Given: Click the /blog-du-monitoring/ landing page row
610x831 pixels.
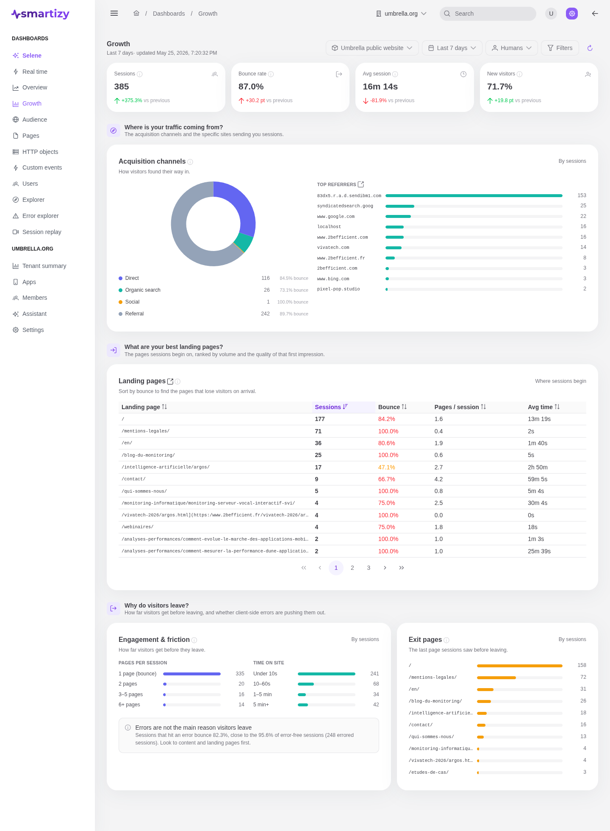Looking at the screenshot, I should (x=352, y=455).
